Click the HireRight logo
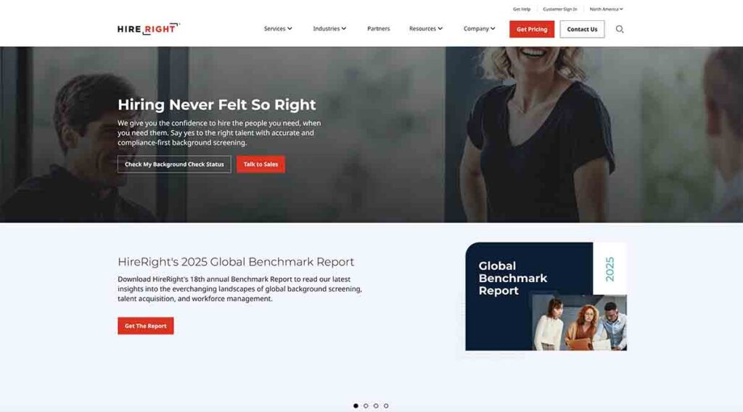This screenshot has width=743, height=412. click(149, 29)
